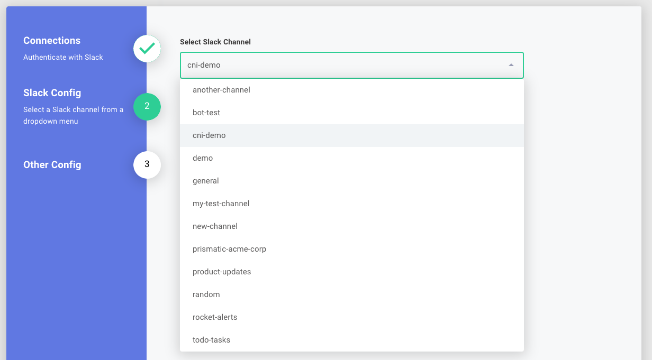Choose todo-tasks at the list bottom
This screenshot has height=360, width=652.
tap(211, 339)
